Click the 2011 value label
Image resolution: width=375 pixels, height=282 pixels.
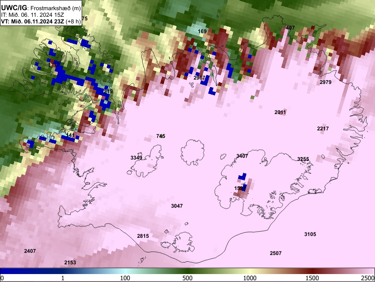pos(280,112)
